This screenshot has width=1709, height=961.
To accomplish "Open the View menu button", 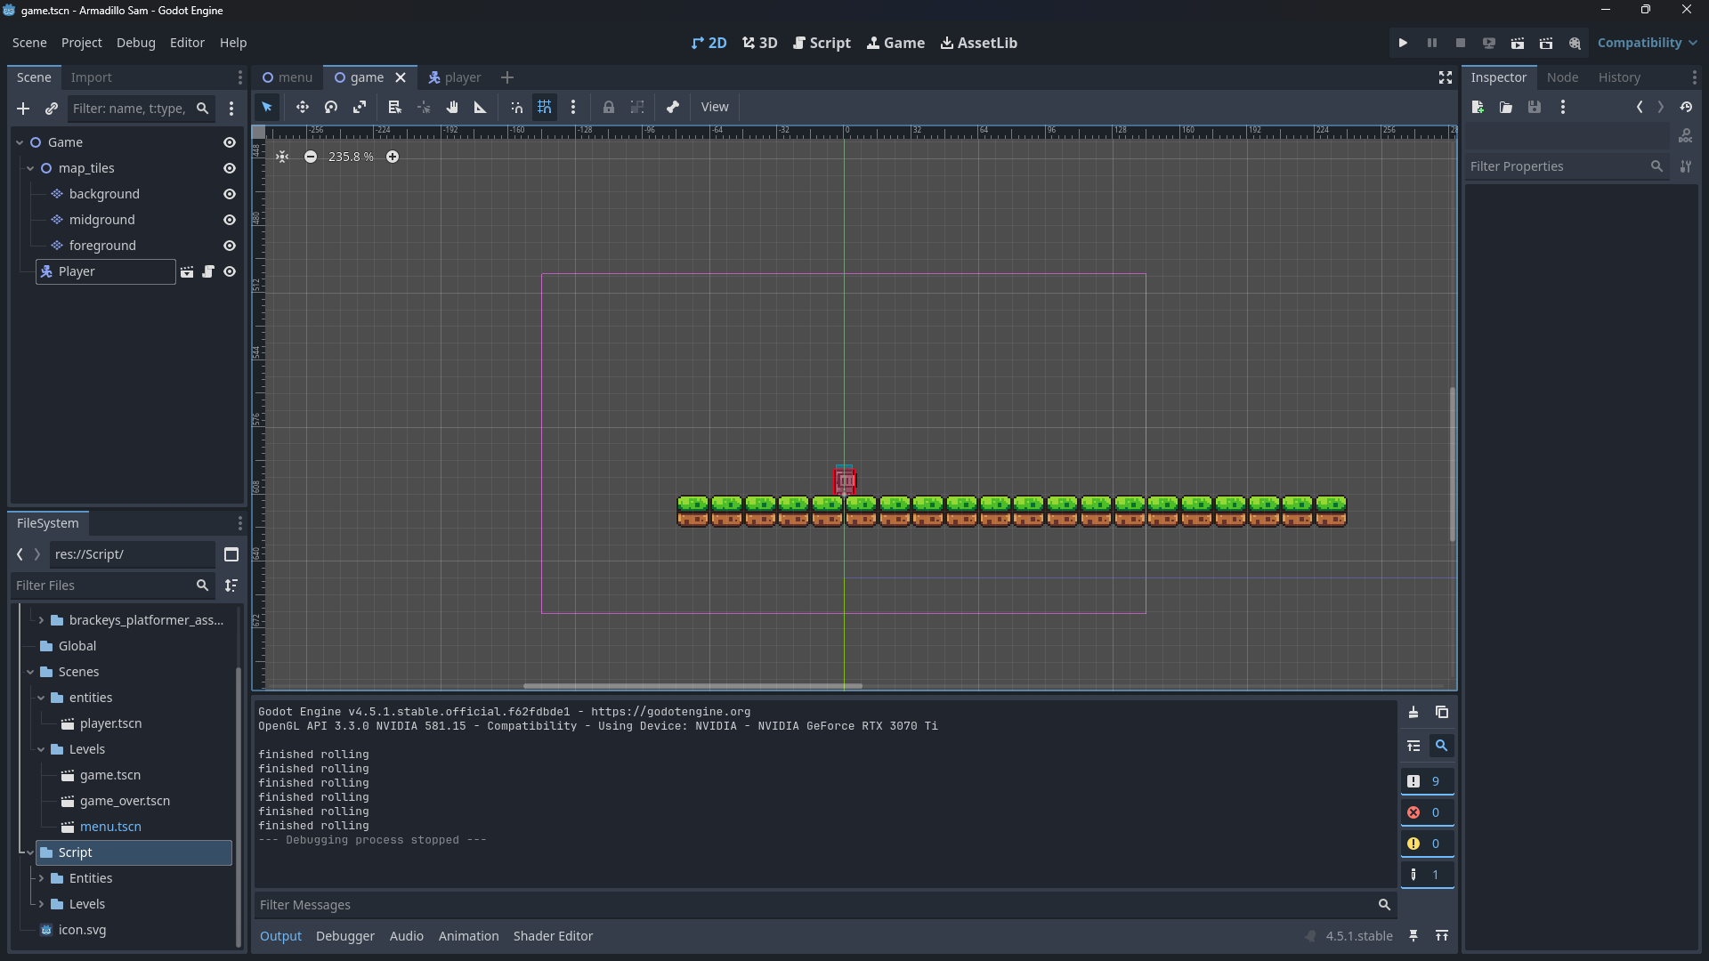I will pyautogui.click(x=714, y=107).
